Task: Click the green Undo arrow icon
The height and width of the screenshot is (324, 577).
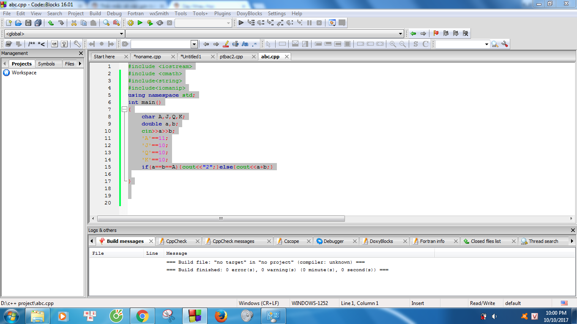Action: (51, 23)
